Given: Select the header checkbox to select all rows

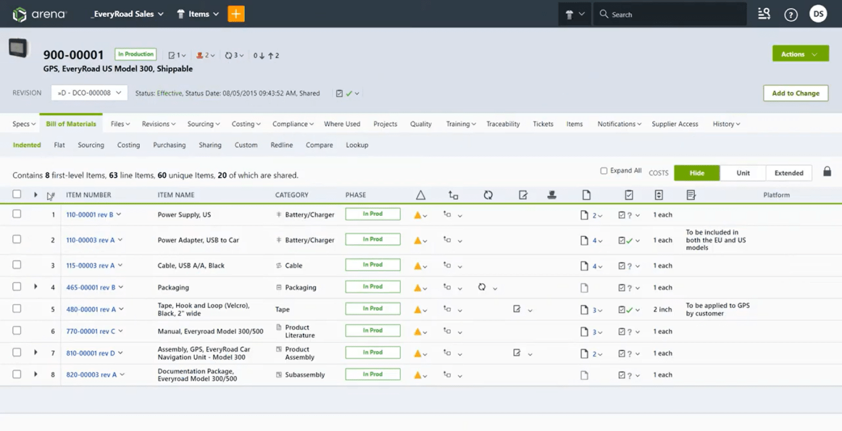Looking at the screenshot, I should coord(17,195).
